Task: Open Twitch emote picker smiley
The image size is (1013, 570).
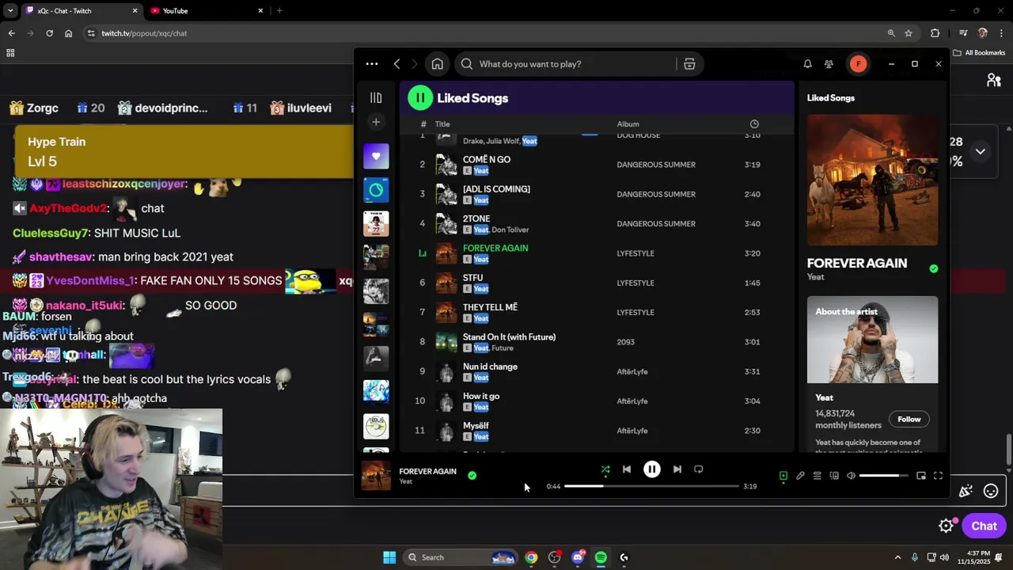Action: 991,492
